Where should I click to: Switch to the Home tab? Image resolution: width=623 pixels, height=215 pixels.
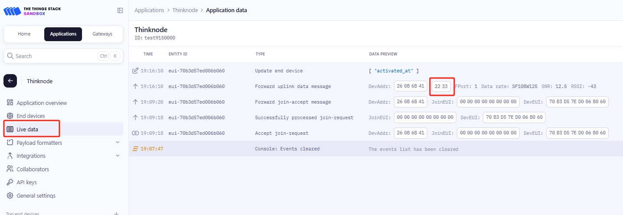tap(24, 34)
